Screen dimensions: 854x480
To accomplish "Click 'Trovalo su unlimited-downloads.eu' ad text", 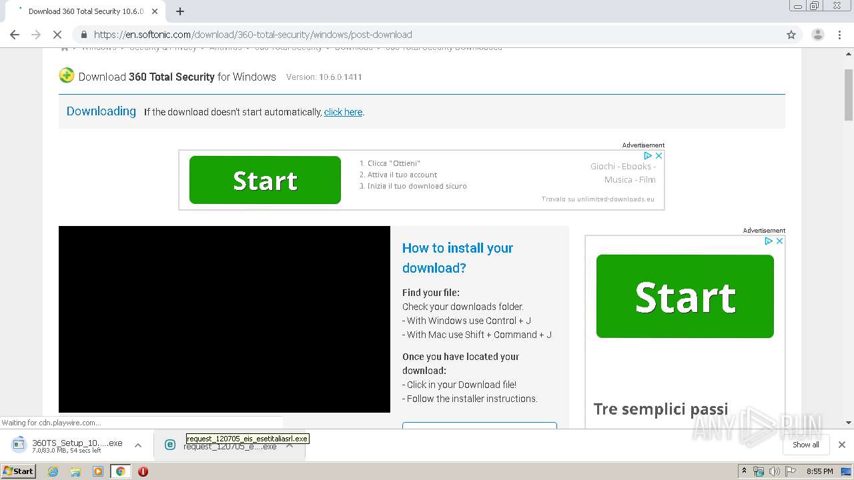I will pyautogui.click(x=598, y=199).
